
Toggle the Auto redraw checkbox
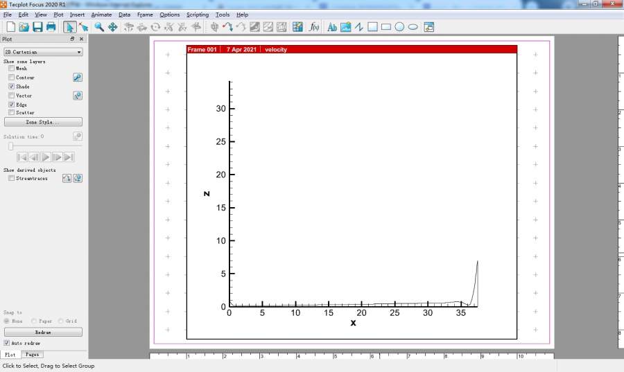point(7,343)
